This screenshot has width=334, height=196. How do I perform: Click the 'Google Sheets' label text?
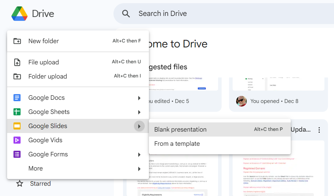coord(49,112)
